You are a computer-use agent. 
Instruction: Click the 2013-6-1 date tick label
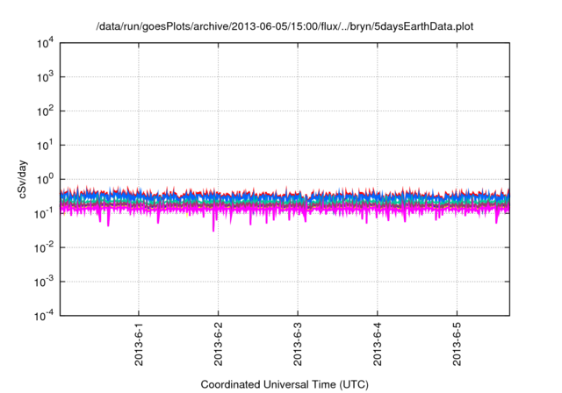click(x=139, y=346)
